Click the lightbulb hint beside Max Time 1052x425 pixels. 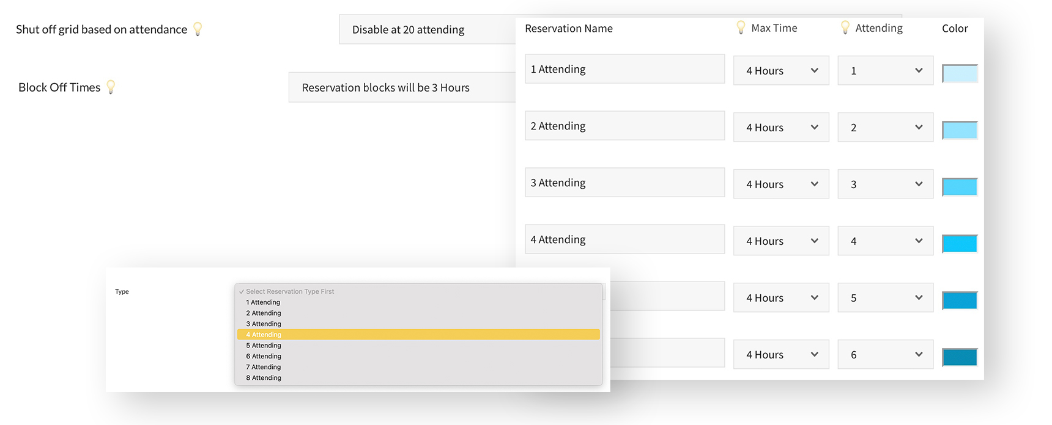[x=741, y=27]
